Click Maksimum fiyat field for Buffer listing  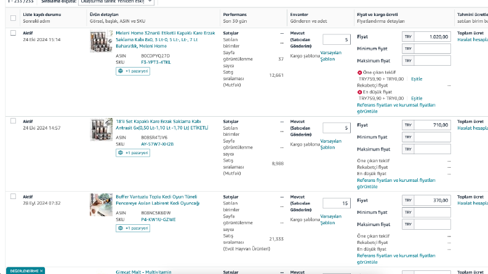tap(432, 224)
